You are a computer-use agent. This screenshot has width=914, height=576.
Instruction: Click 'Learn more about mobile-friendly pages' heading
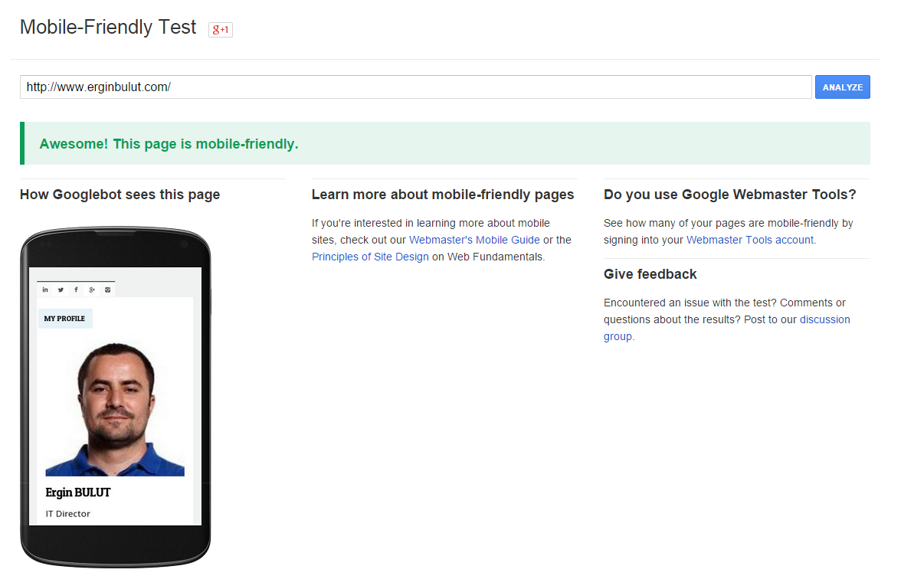(x=443, y=195)
